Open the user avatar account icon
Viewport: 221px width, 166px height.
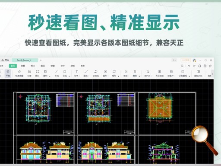point(194,60)
